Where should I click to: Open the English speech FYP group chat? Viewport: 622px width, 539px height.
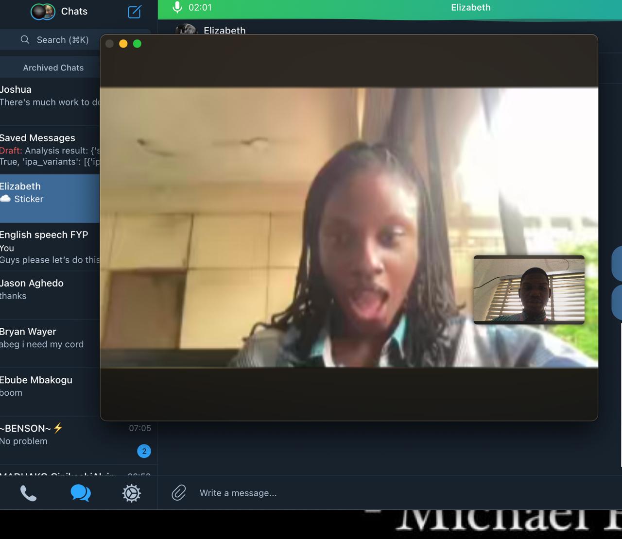pos(50,247)
